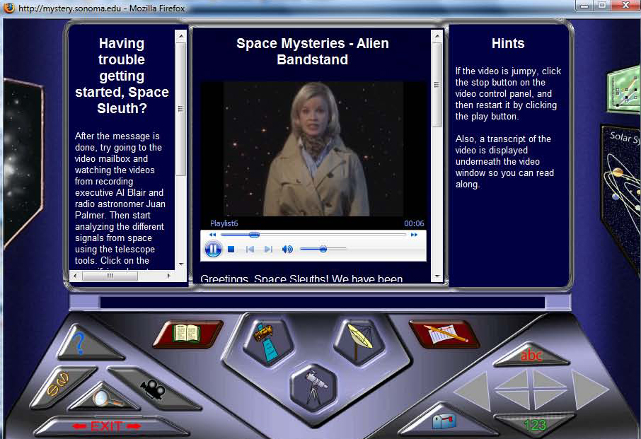This screenshot has height=439, width=641.
Task: Click the fast forward arrows on seek bar
Action: coord(415,235)
